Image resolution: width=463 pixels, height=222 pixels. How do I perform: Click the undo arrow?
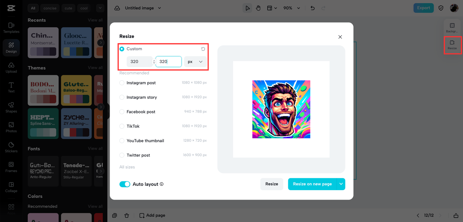[313, 8]
